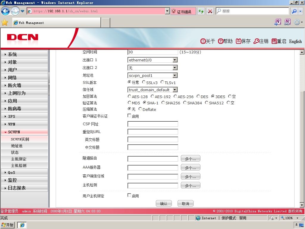Click the CSP 网址 input field
The image size is (305, 229).
[153, 124]
